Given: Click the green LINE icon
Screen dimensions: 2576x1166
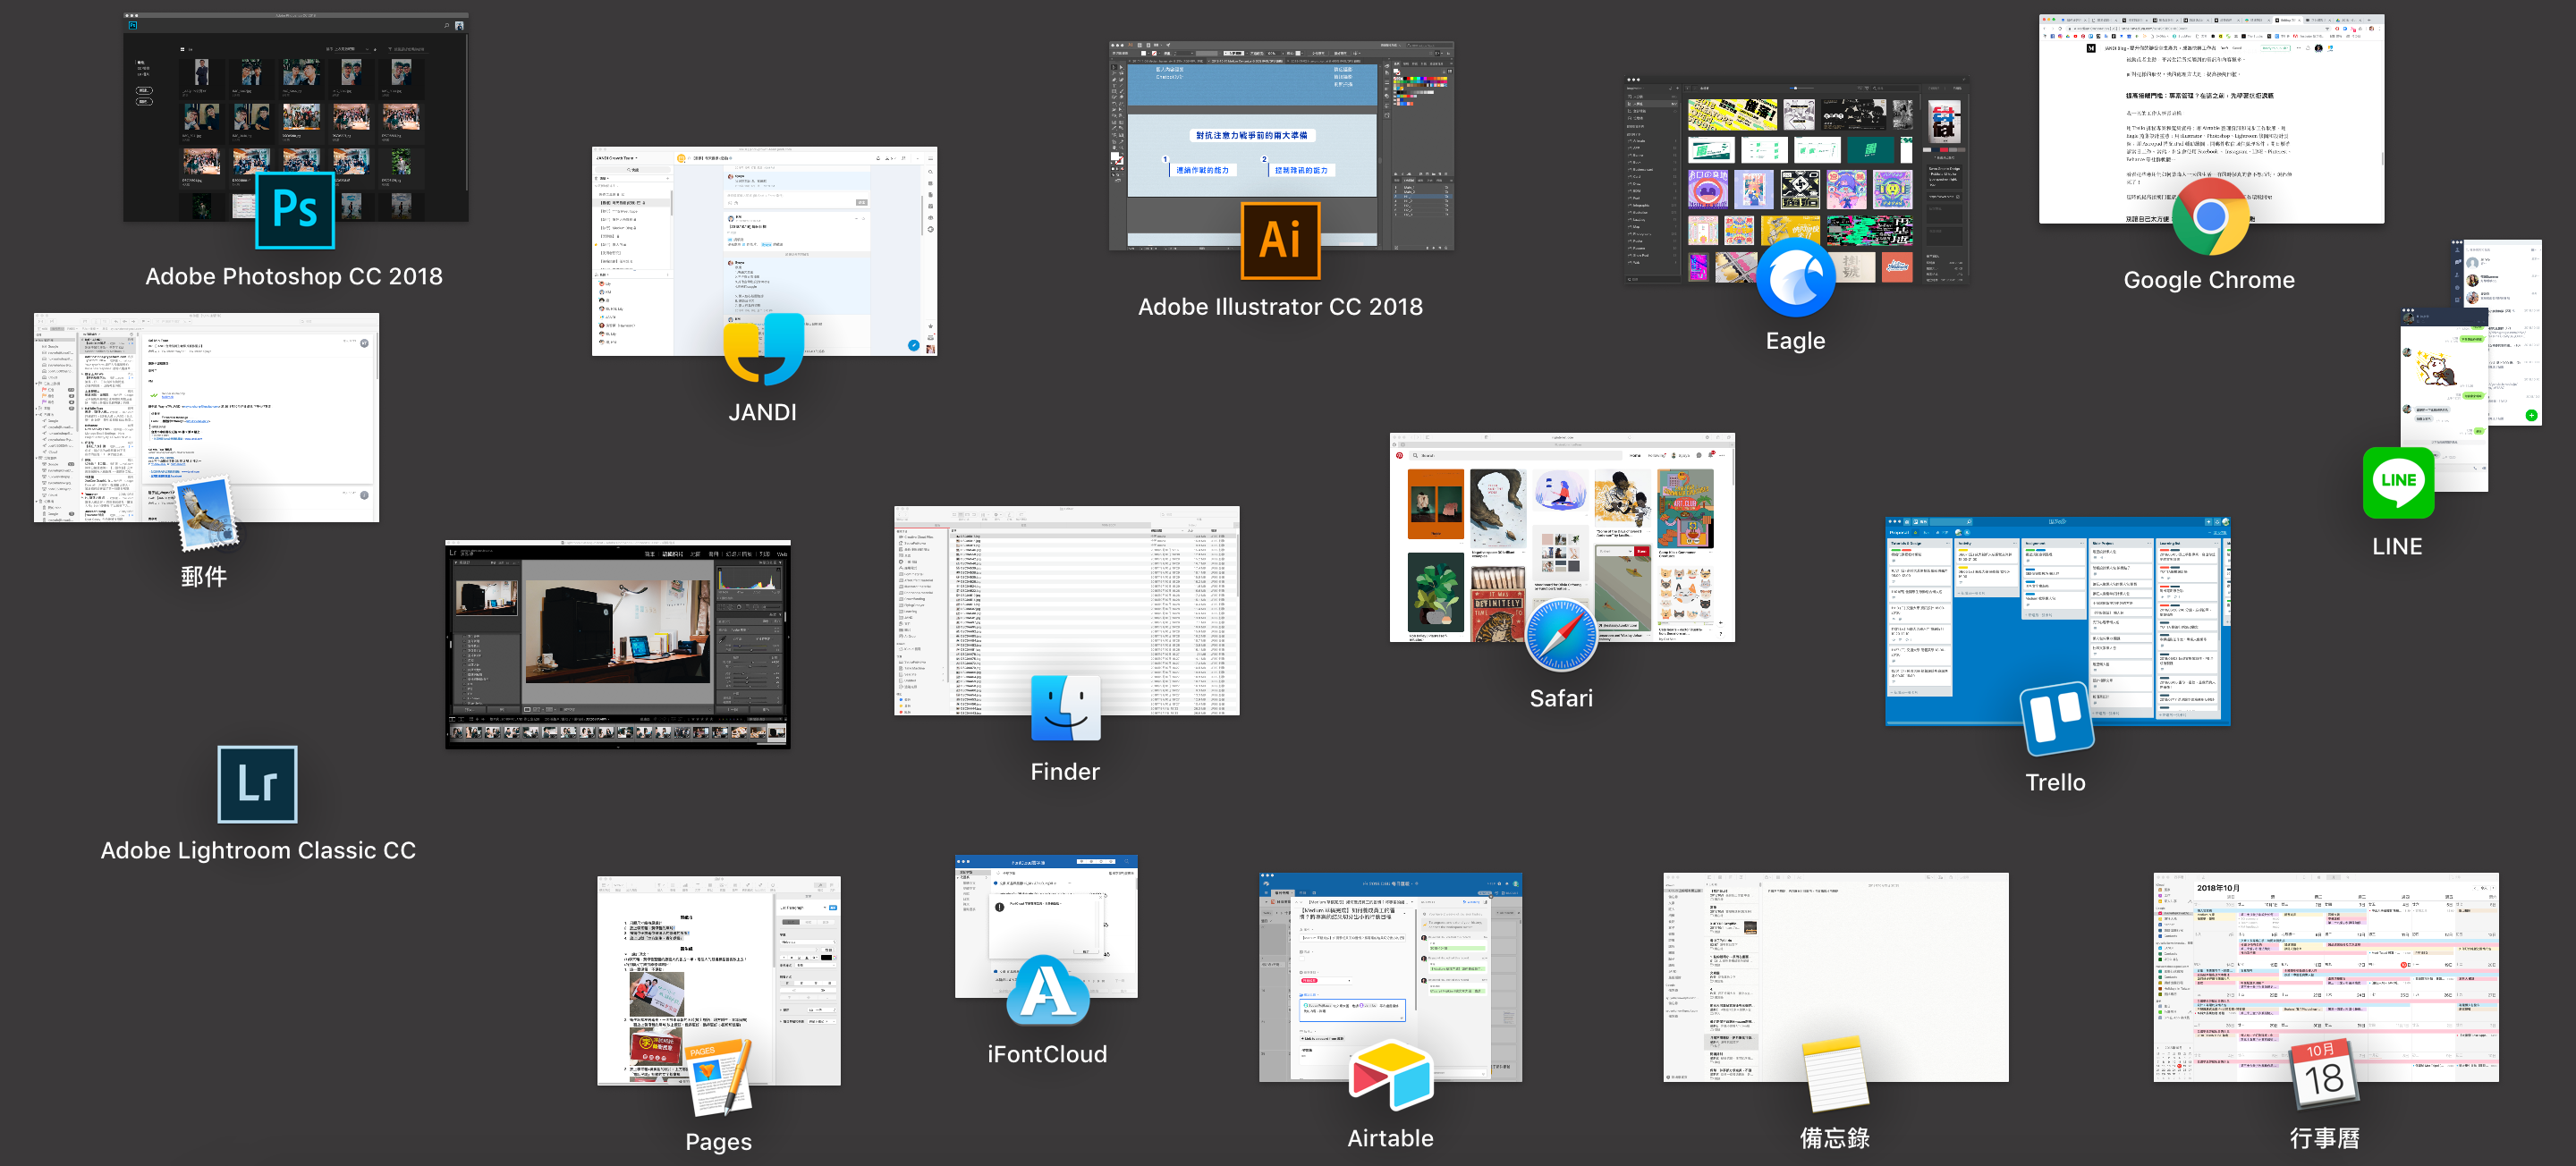Looking at the screenshot, I should click(2398, 482).
